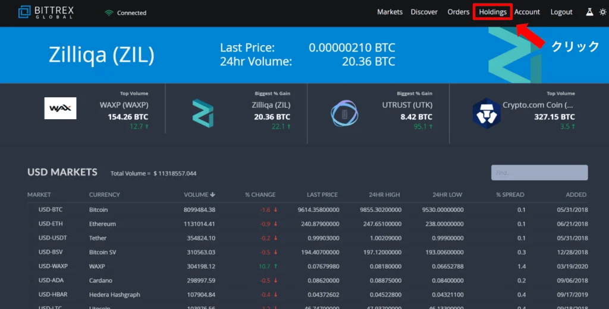
Task: Click the WAXP (WAXP) top volume title
Action: tap(124, 105)
